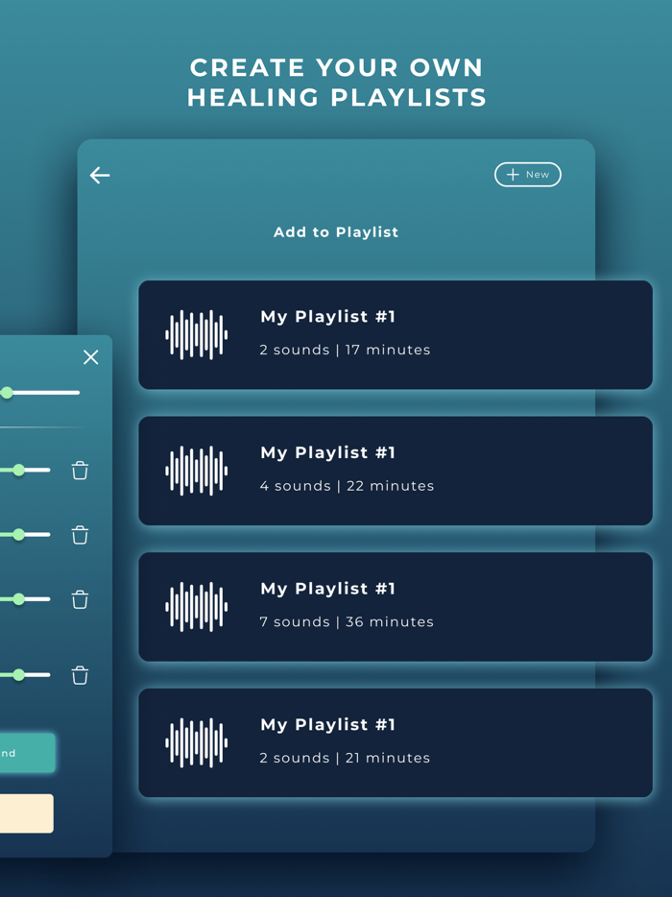Go back using the left arrow icon
Viewport: 672px width, 897px height.
[100, 175]
